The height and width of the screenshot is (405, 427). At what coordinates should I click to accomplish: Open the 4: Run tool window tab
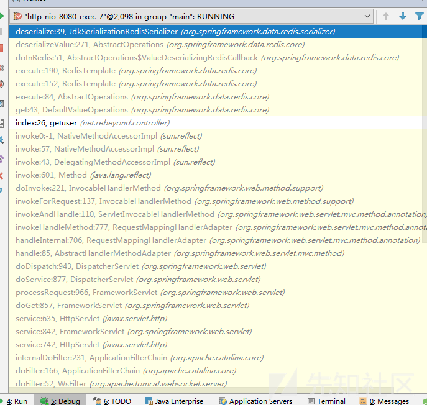point(15,401)
